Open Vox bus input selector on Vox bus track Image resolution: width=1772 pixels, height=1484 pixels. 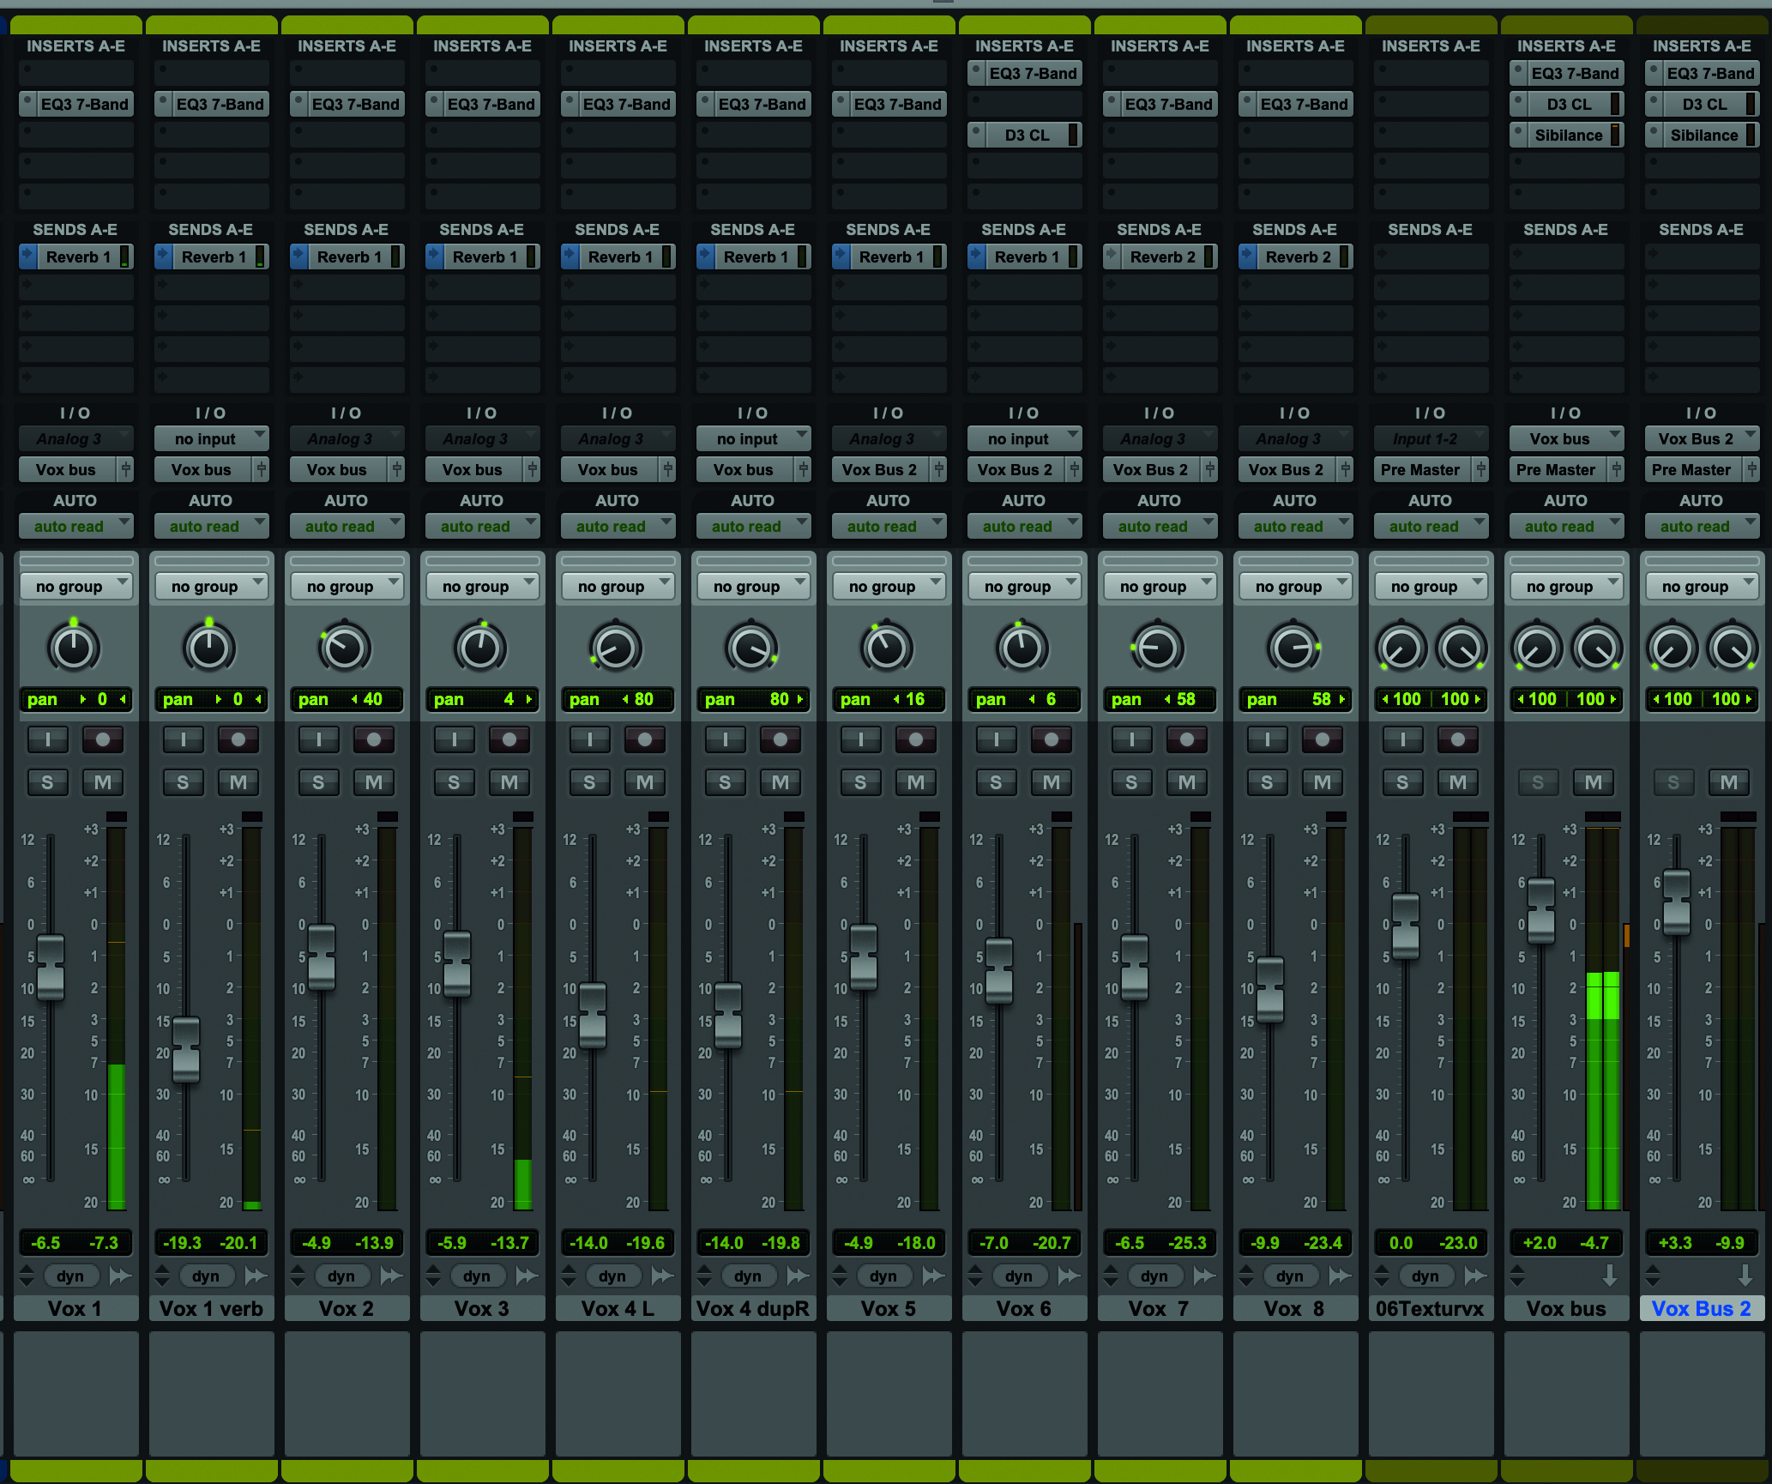(1567, 438)
